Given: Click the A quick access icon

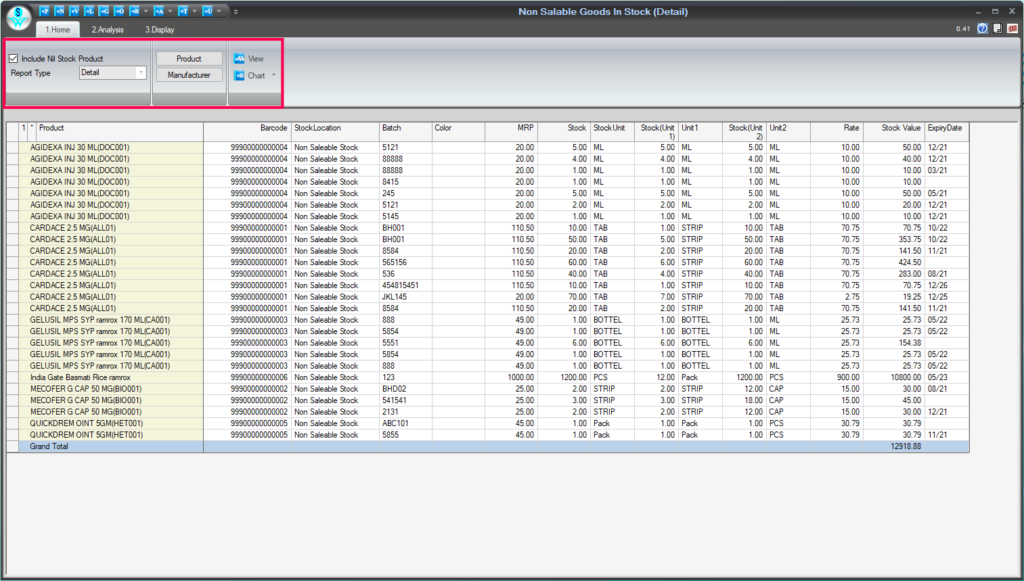Looking at the screenshot, I should coord(159,11).
